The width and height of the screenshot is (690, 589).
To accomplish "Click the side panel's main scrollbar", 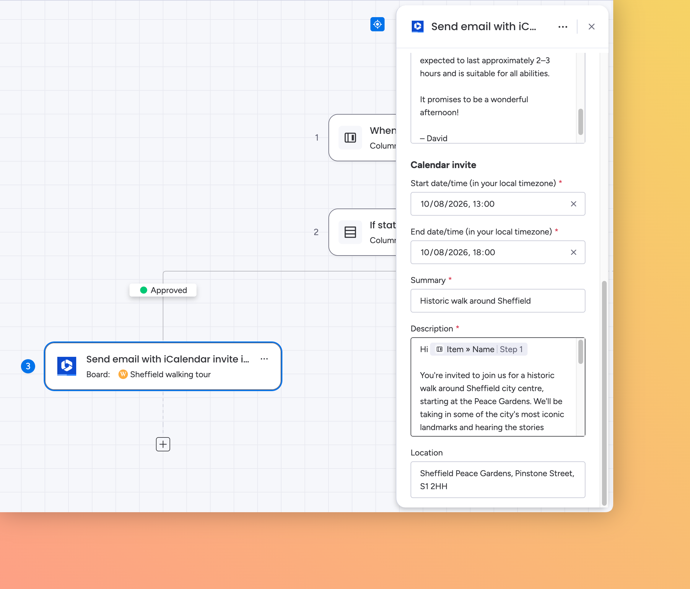I will tap(604, 393).
